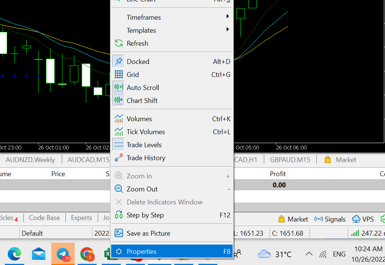Click the Grid icon in the menu

pos(118,74)
